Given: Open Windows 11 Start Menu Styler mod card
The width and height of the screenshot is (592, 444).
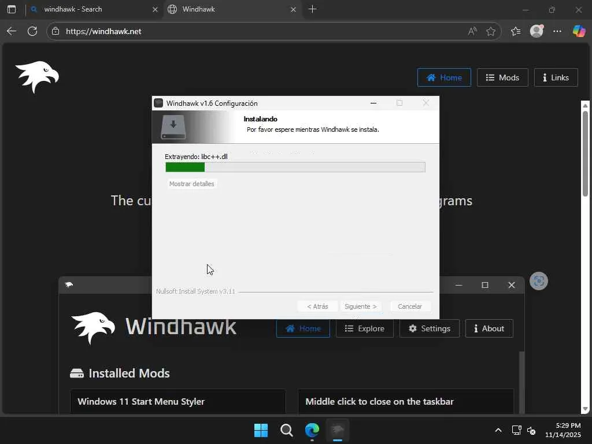Looking at the screenshot, I should 178,401.
